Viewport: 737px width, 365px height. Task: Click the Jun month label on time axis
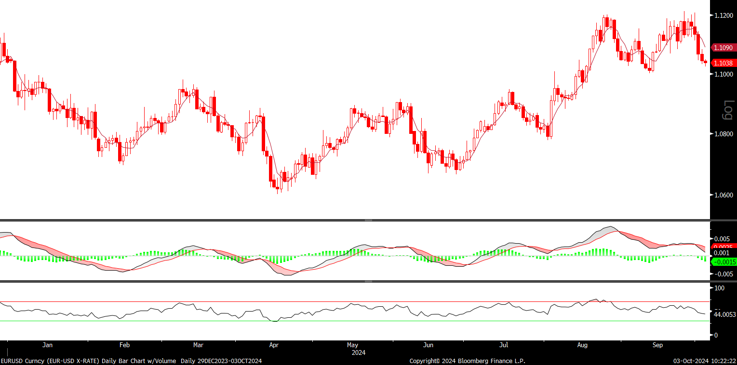click(428, 345)
